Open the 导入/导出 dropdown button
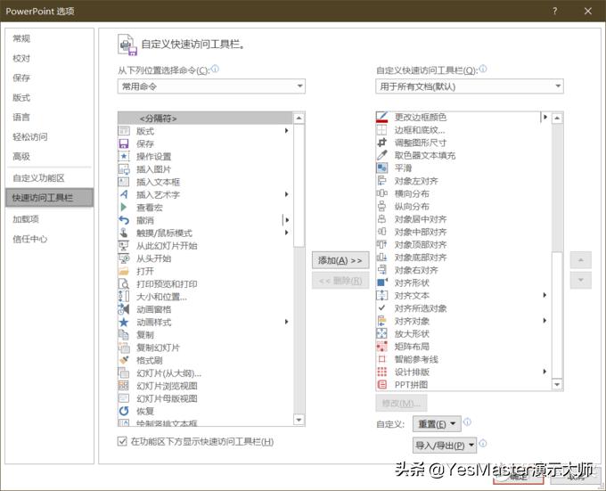 445,446
